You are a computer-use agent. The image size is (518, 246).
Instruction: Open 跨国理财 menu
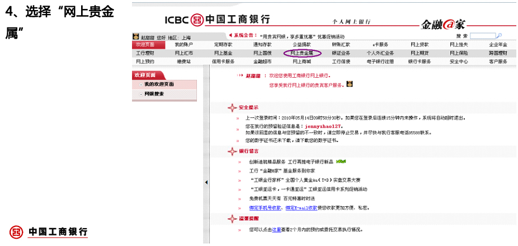(x=498, y=53)
